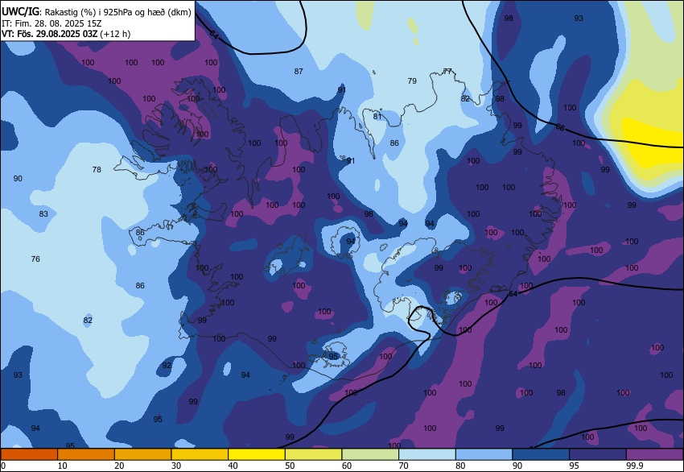Click the humidity value '81' on map
Screen dimensions: 684x472
tap(377, 116)
